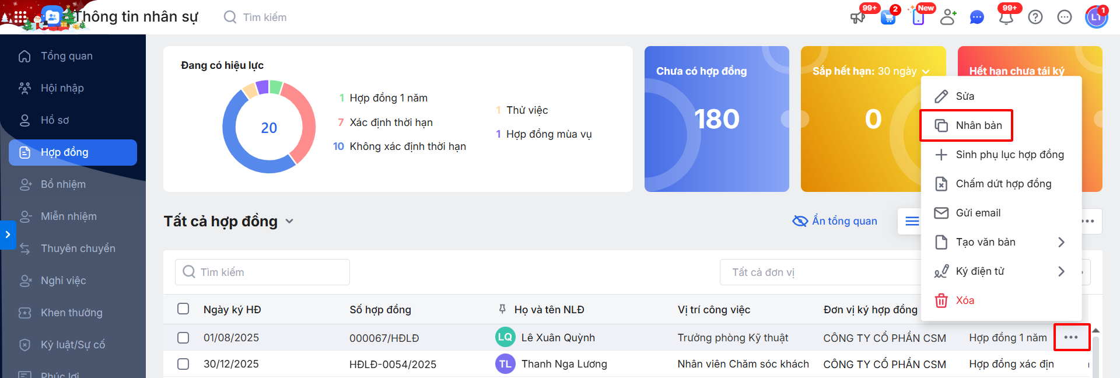Screen dimensions: 1120x378
Task: Click the notification bell icon
Action: 1006,17
